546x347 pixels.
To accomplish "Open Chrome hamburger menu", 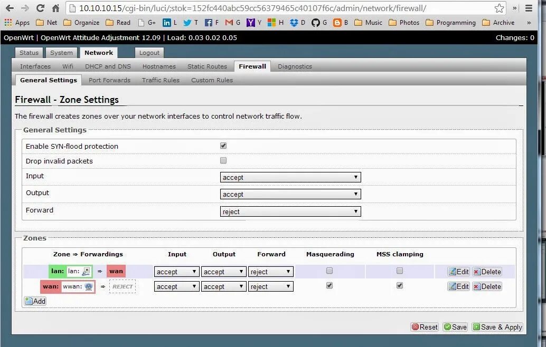I will (x=529, y=8).
